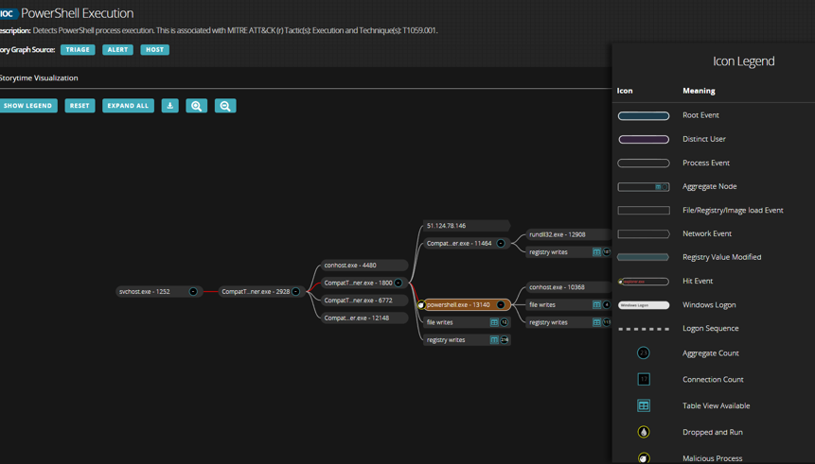Select the CompatT...ner.exe - 6772 node
The height and width of the screenshot is (464, 815).
click(x=363, y=301)
